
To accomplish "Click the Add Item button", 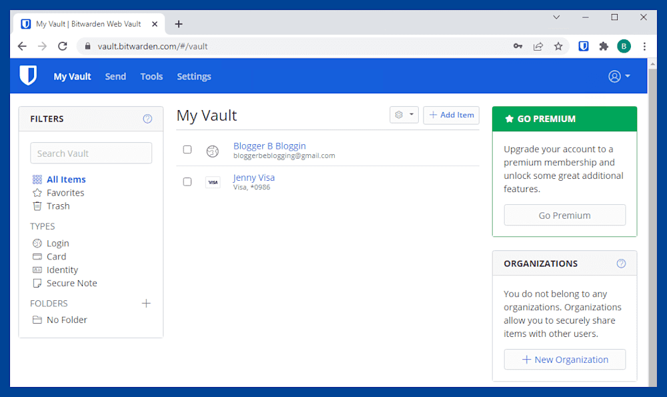I will tap(452, 115).
